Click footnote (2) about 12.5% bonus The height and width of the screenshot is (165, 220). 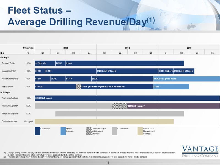click(75, 157)
